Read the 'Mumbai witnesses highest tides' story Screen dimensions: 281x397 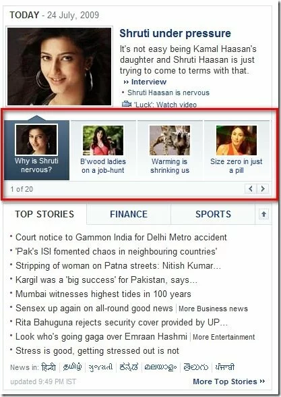(103, 294)
